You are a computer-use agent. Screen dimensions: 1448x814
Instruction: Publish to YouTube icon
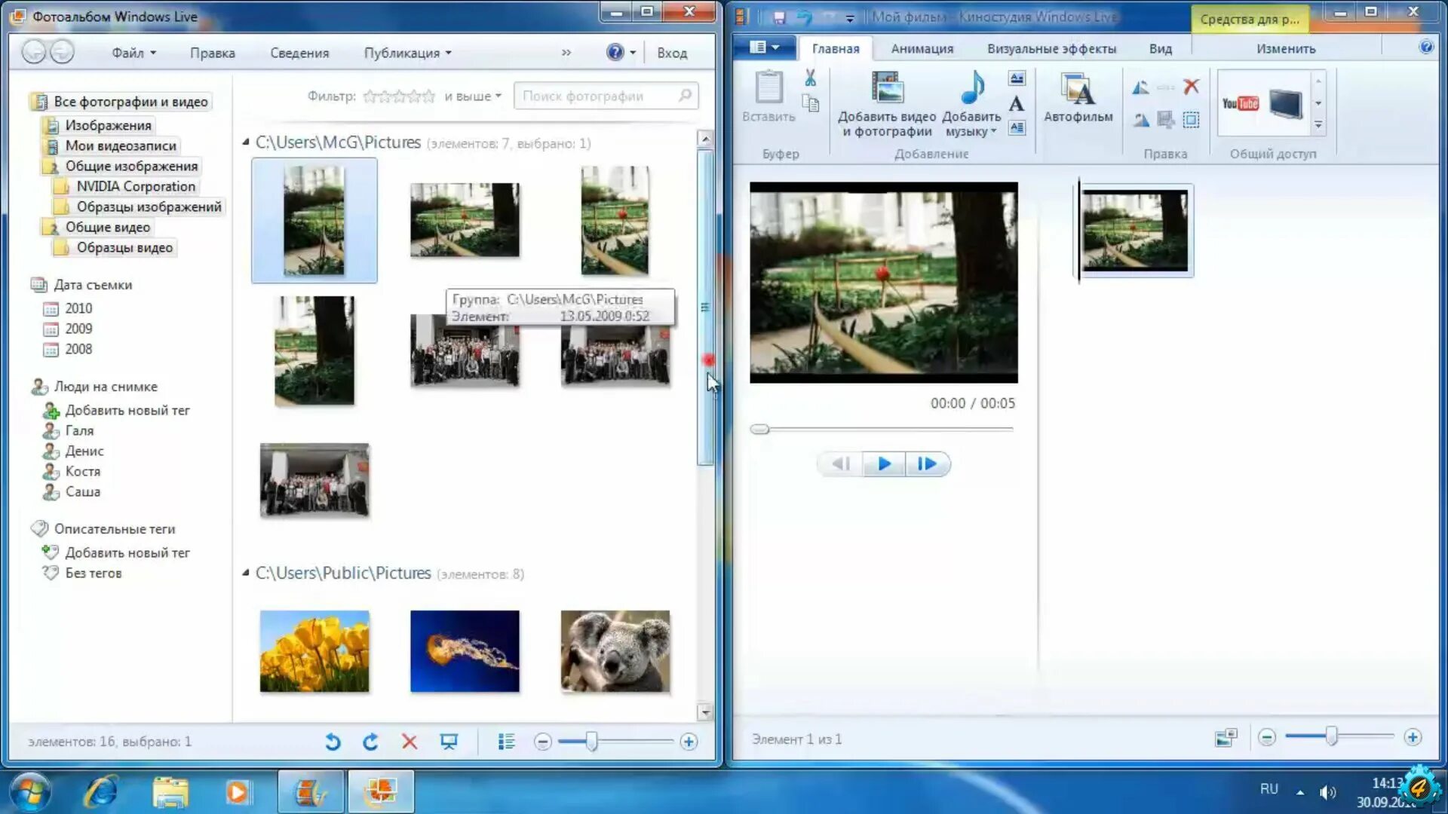click(1240, 103)
